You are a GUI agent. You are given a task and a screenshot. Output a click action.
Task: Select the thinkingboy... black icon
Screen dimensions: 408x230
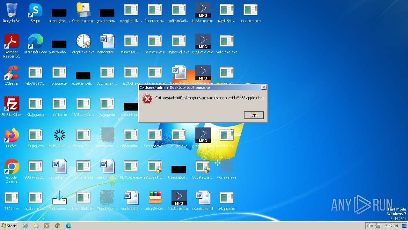tap(179, 169)
